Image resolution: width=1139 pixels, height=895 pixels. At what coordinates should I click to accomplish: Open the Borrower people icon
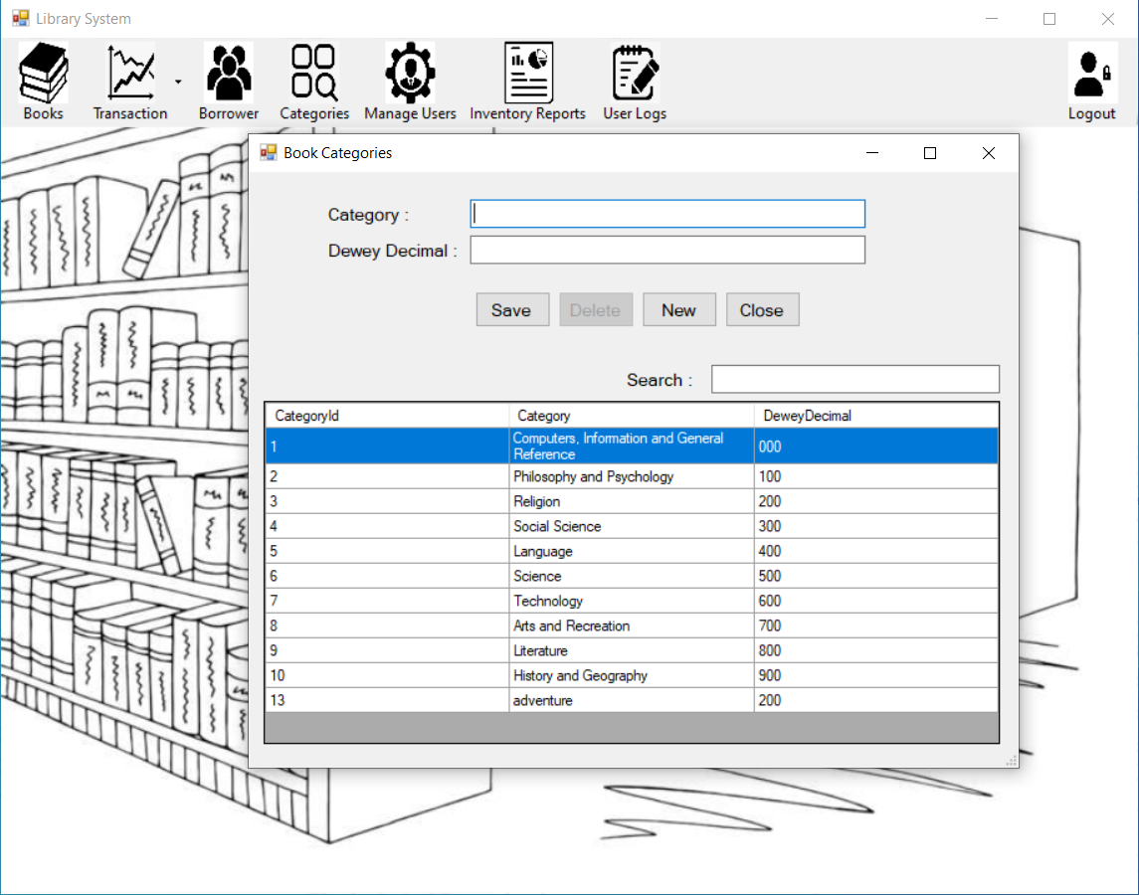(229, 74)
